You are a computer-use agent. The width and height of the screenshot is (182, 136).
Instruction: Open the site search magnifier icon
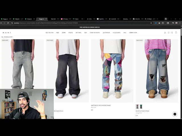tap(172, 33)
